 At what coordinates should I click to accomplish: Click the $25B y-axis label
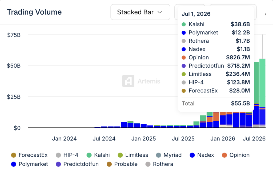tap(14, 97)
